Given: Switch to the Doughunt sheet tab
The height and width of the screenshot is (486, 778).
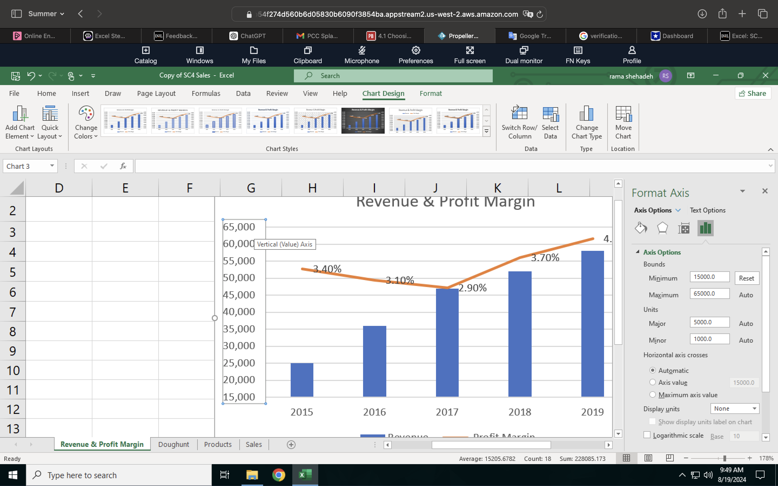Looking at the screenshot, I should coord(174,444).
